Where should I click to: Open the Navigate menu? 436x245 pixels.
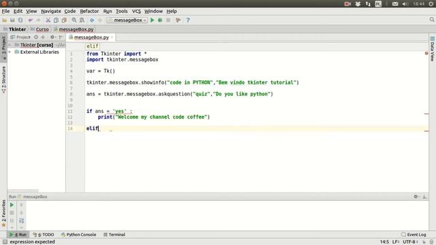click(x=51, y=11)
